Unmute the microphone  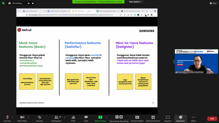[x=7, y=119]
